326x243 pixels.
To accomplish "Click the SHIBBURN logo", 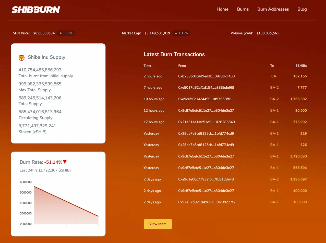I will (36, 10).
